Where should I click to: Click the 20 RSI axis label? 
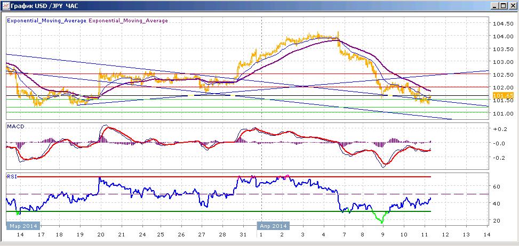pos(496,220)
